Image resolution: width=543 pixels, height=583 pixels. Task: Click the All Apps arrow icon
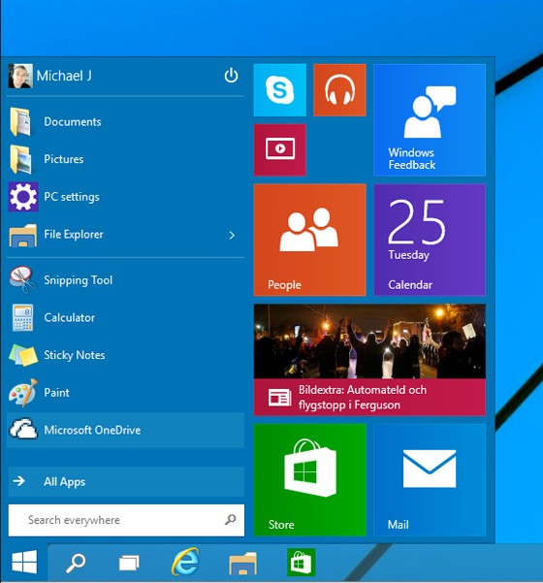(18, 481)
